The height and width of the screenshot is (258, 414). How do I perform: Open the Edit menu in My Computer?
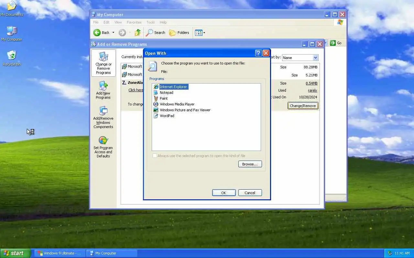pos(106,22)
